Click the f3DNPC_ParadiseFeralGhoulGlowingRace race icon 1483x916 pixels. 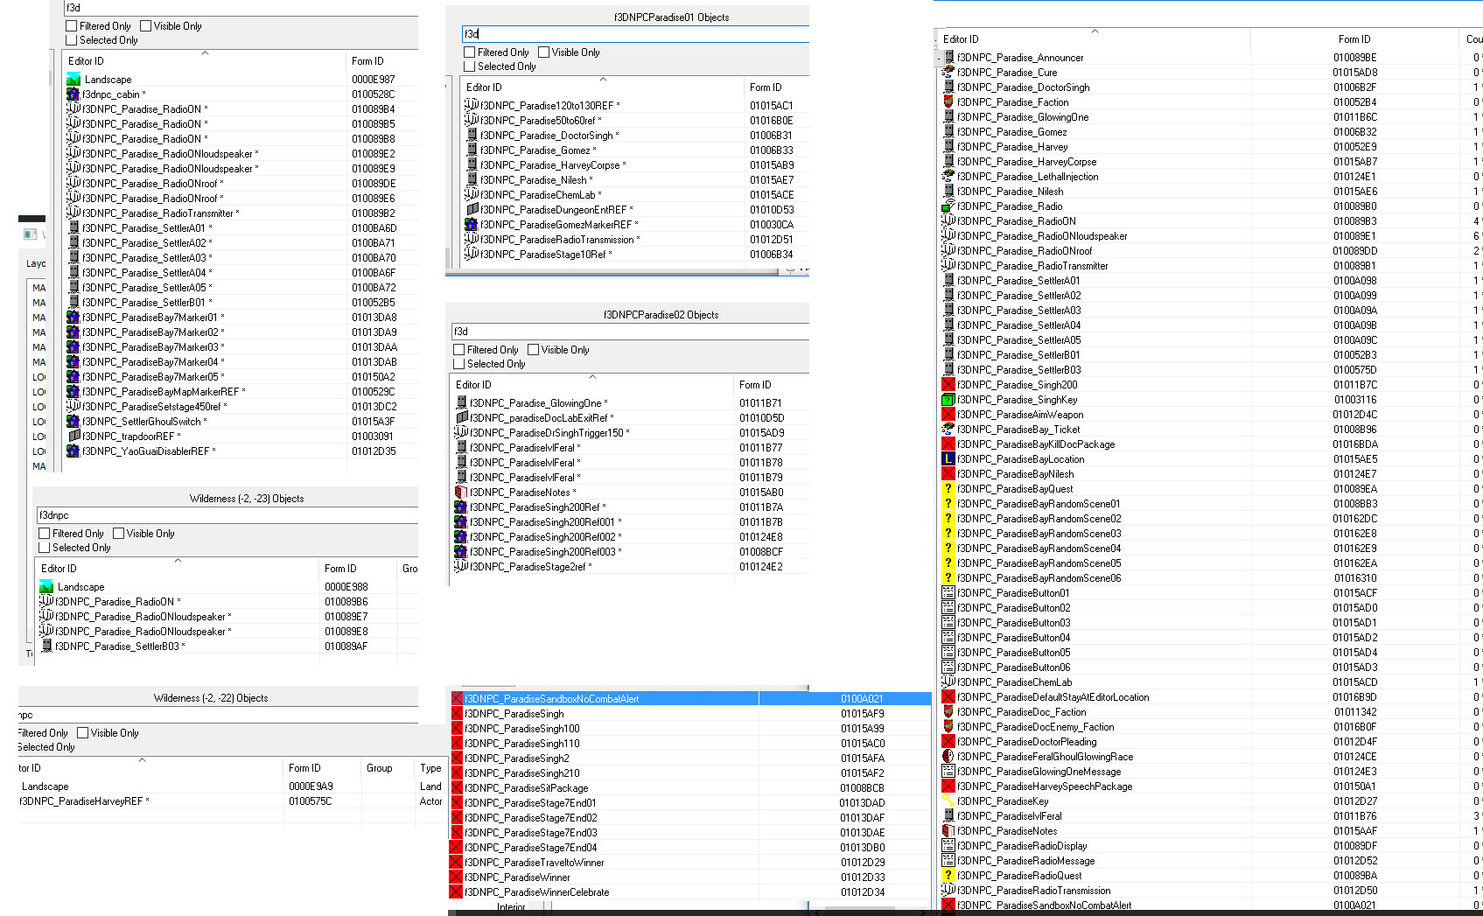pyautogui.click(x=948, y=757)
